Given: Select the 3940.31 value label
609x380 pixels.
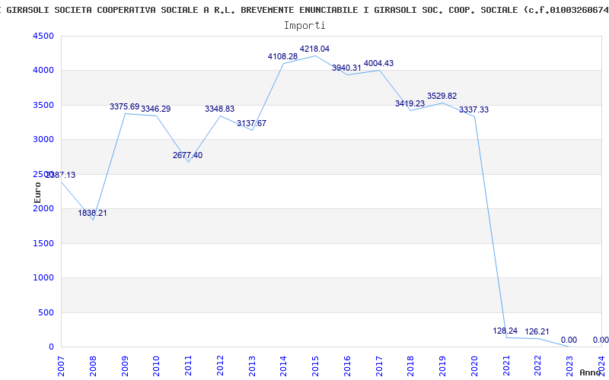Looking at the screenshot, I should point(346,68).
